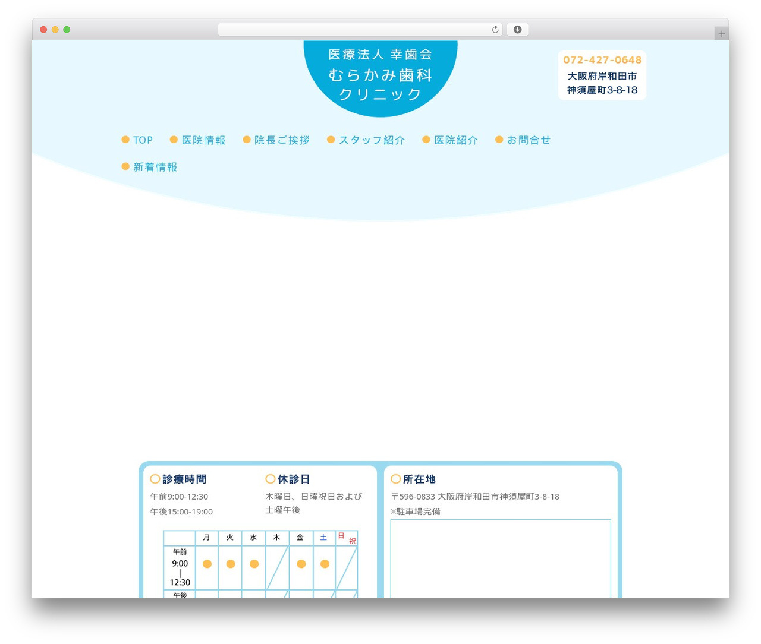This screenshot has height=644, width=761.
Task: Click the browser reload icon
Action: 495,30
